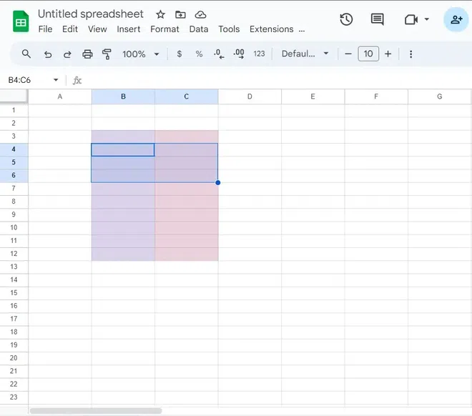Star the Untitled spreadsheet
This screenshot has width=472, height=416.
coord(160,14)
